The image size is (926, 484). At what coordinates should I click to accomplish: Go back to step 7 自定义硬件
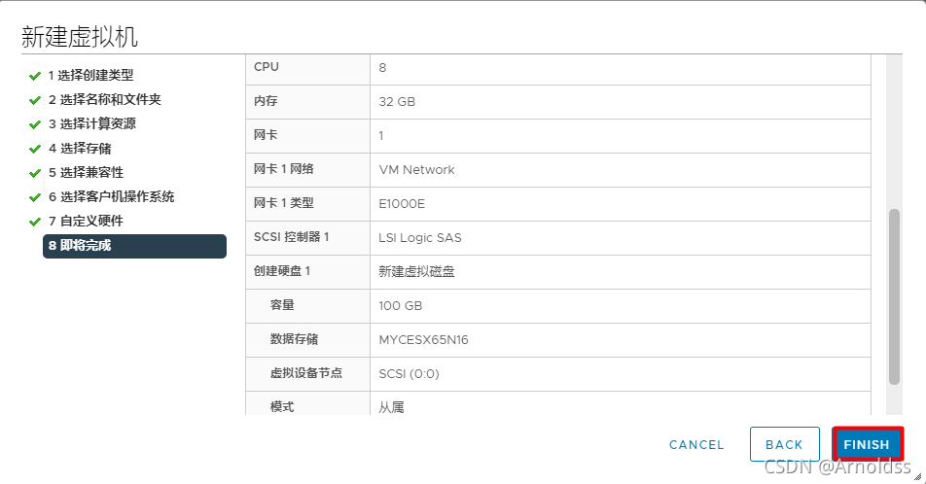(86, 222)
